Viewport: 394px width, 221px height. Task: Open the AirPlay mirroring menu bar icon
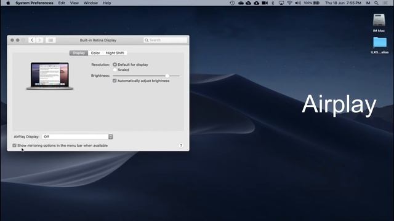click(x=281, y=3)
